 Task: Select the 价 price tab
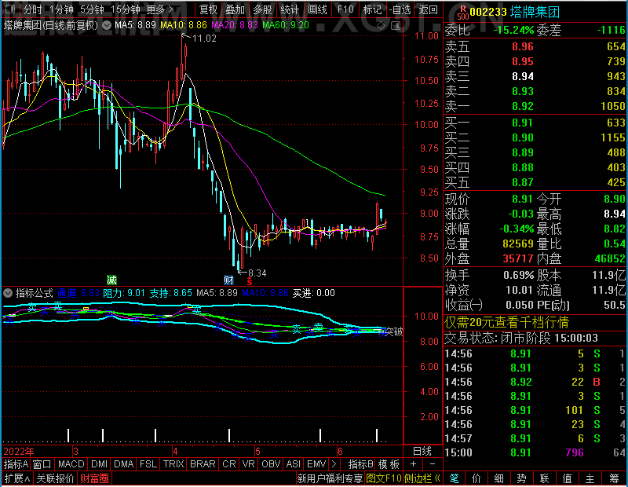[x=476, y=478]
